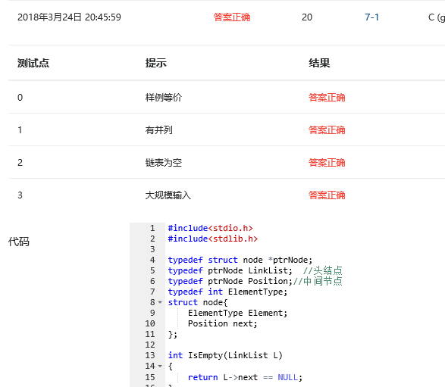
Task: Click 答案正确 result for test point 3
Action: (x=327, y=195)
